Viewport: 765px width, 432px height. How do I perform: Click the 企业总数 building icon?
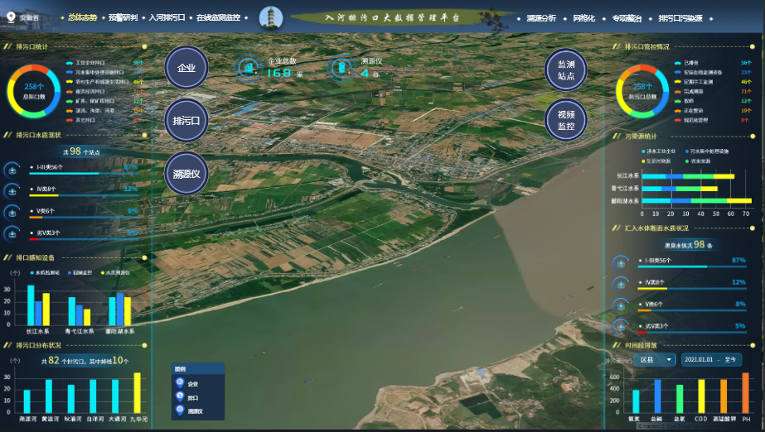coord(249,68)
